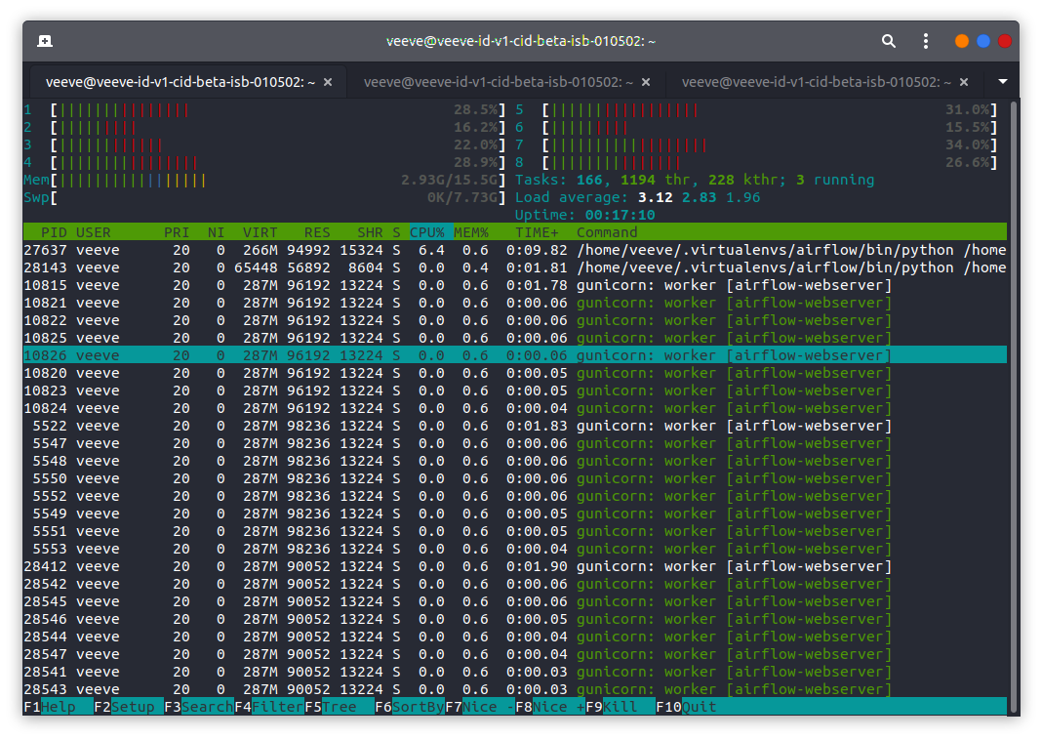This screenshot has width=1042, height=740.
Task: Sort by the Command column header
Action: coord(607,232)
